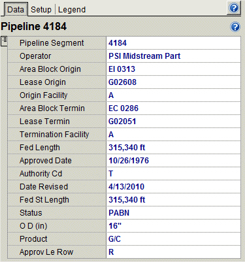
Task: Click the Fed Length value 315,340 ft
Action: click(x=127, y=148)
